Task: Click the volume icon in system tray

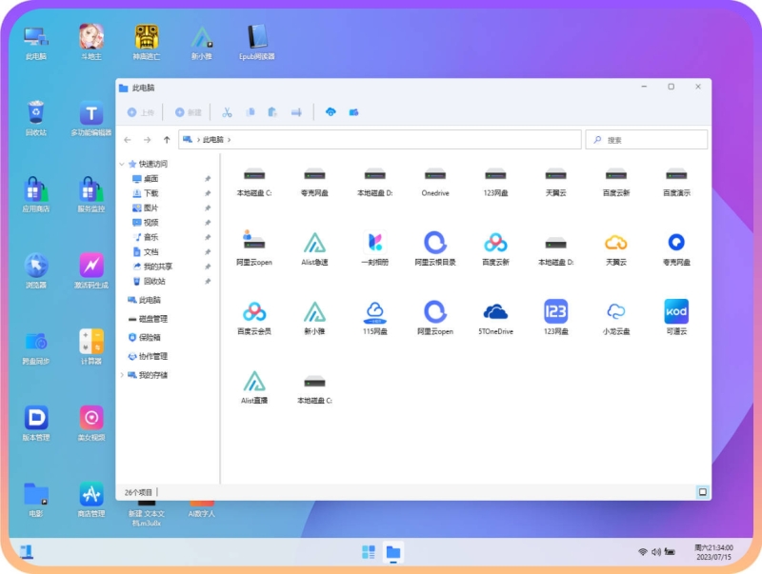Action: pos(656,552)
